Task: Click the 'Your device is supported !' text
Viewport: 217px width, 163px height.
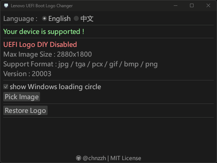Action: pyautogui.click(x=44, y=32)
